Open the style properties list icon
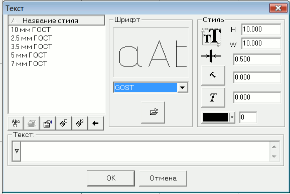290x194 pixels. (48, 123)
